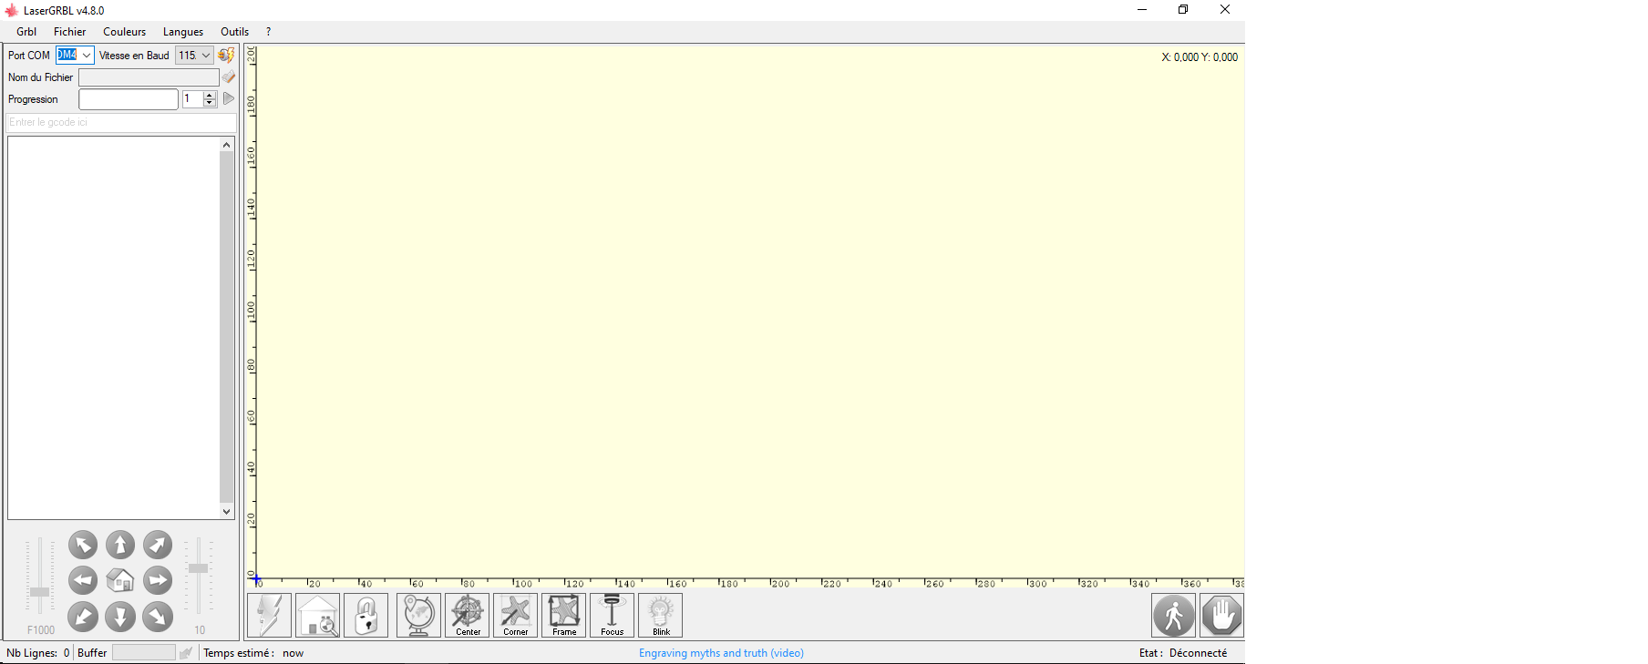
Task: Decrease the repeat count with the down stepper
Action: click(x=210, y=103)
